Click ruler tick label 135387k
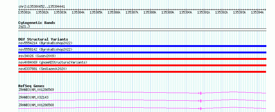Viewport: 275px width, 112px height. pyautogui.click(x=132, y=12)
